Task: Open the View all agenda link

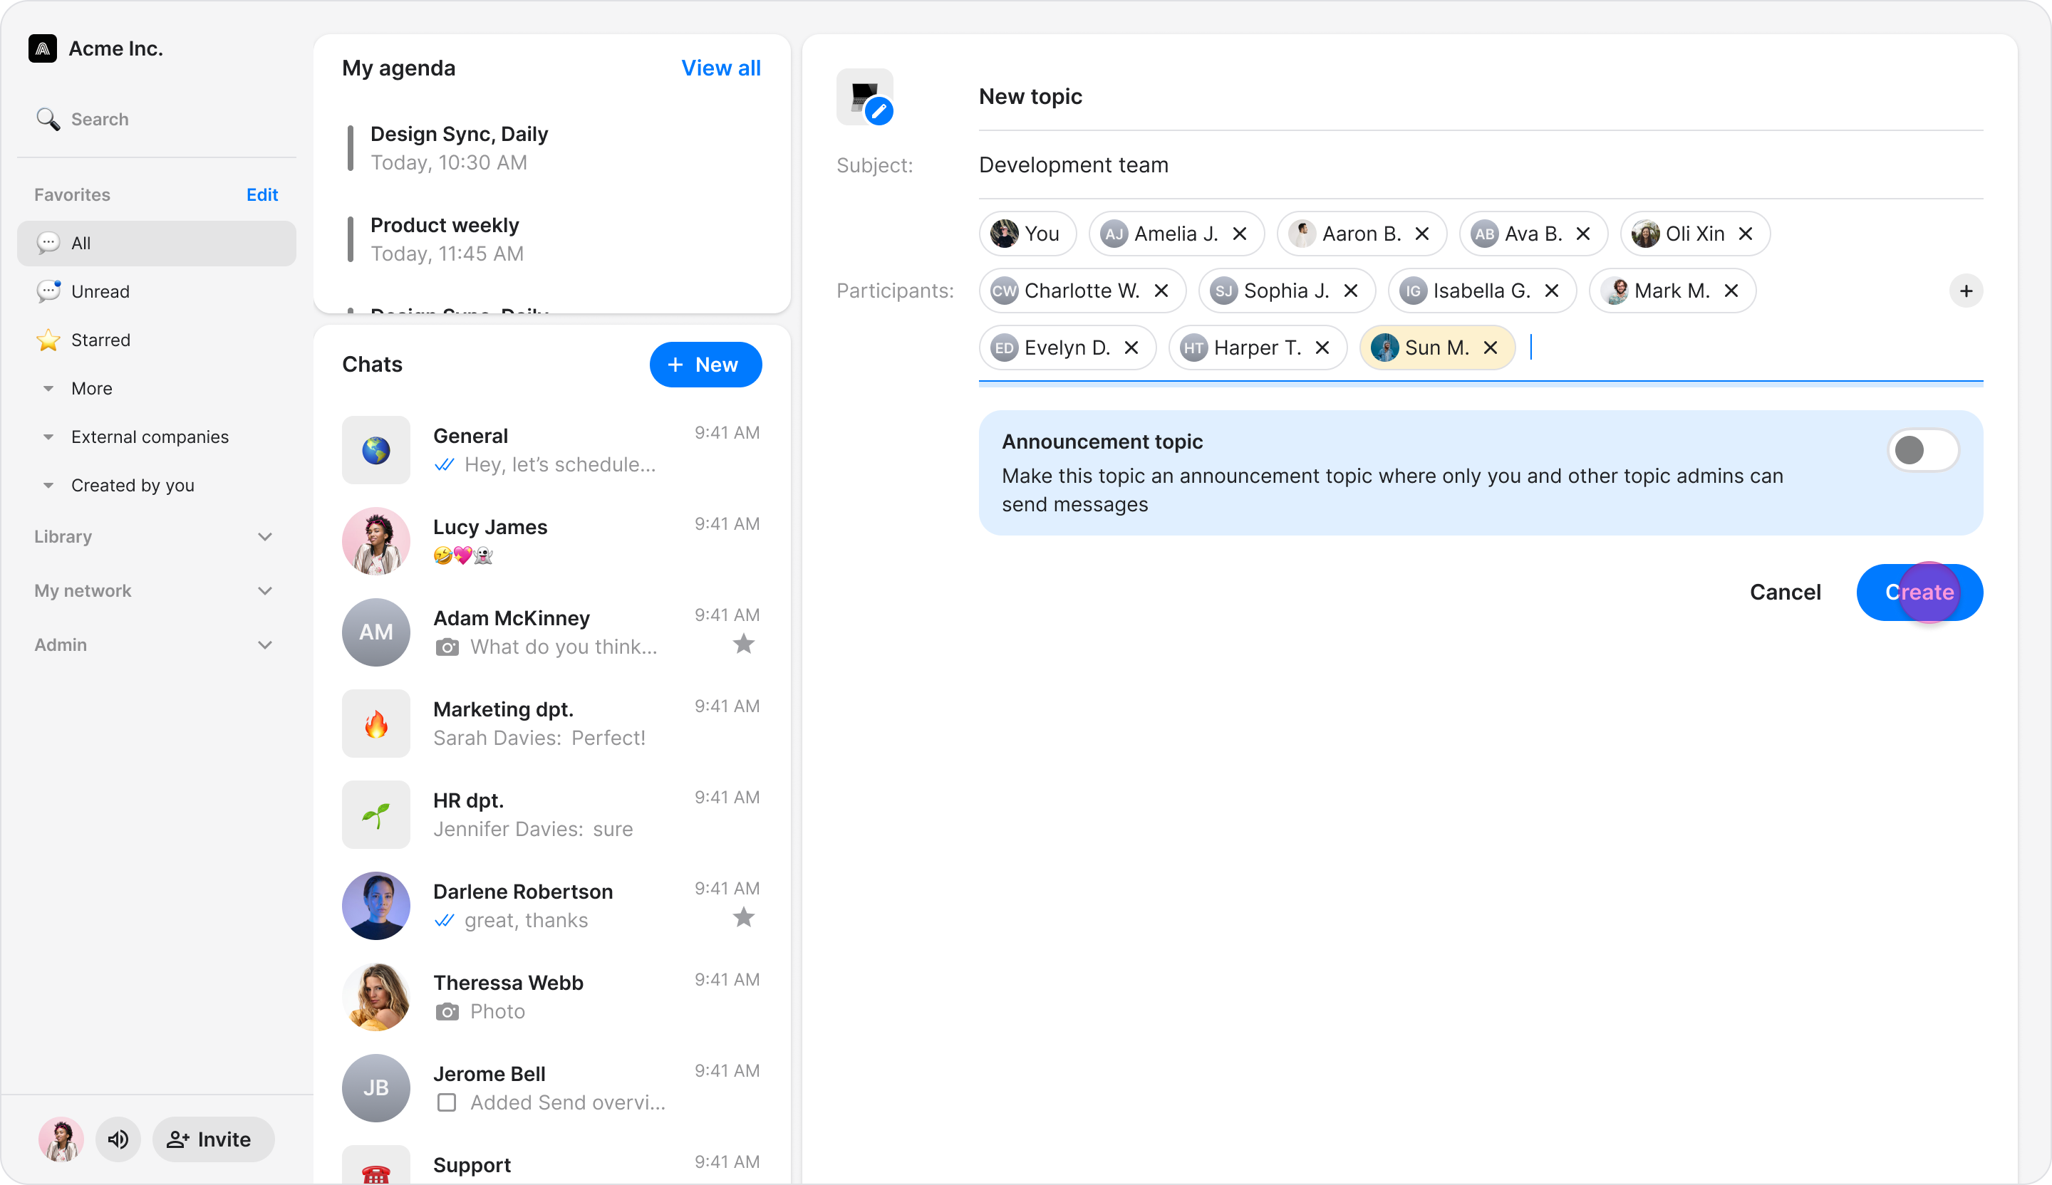Action: click(x=720, y=68)
